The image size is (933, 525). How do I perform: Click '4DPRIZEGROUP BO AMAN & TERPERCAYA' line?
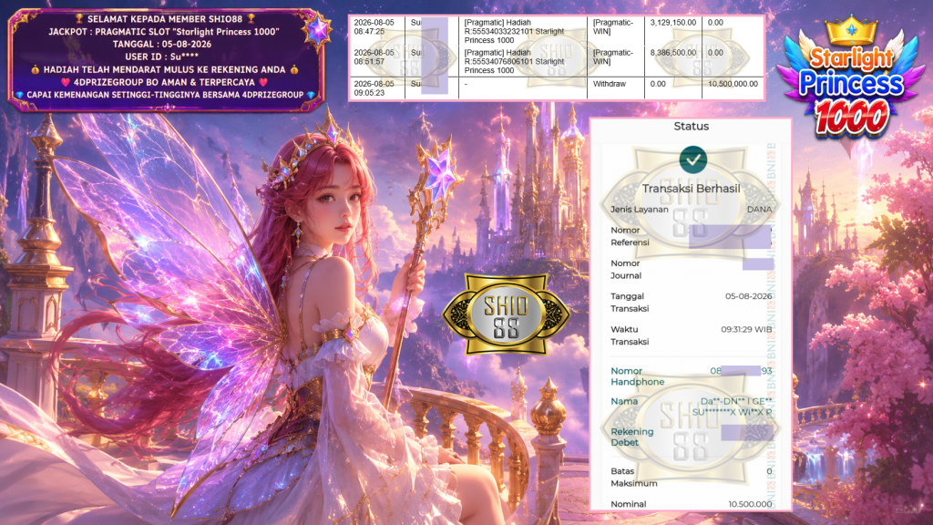click(x=164, y=82)
